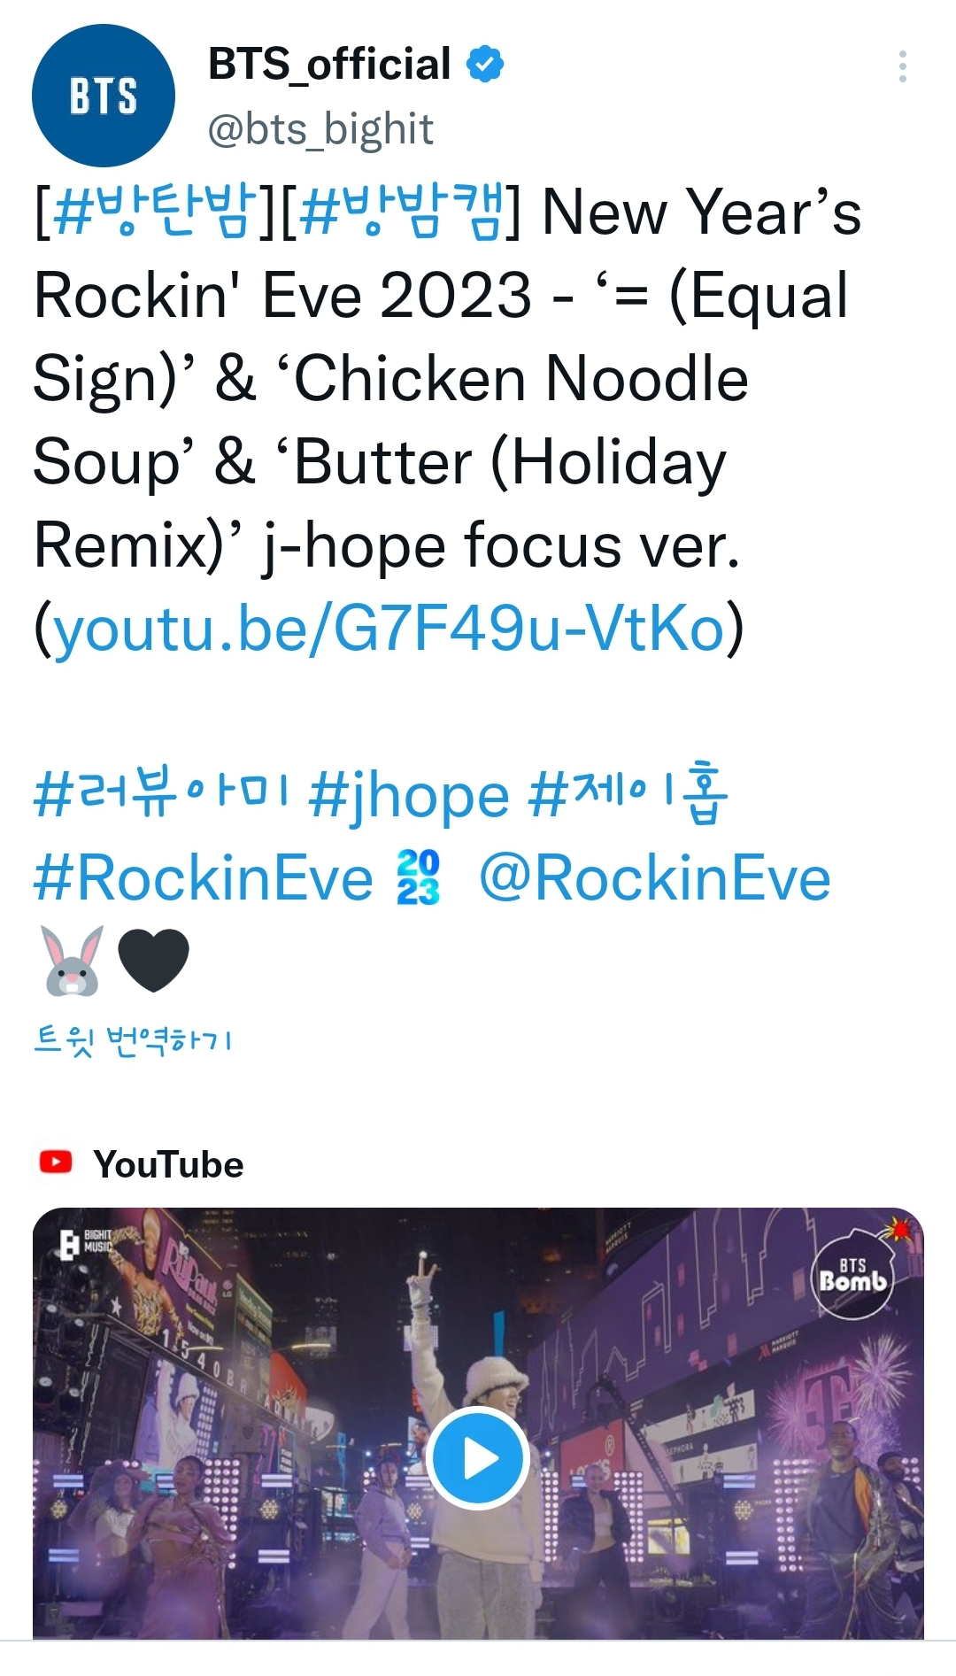
Task: Open the three-dot tweet options menu
Action: tap(902, 66)
